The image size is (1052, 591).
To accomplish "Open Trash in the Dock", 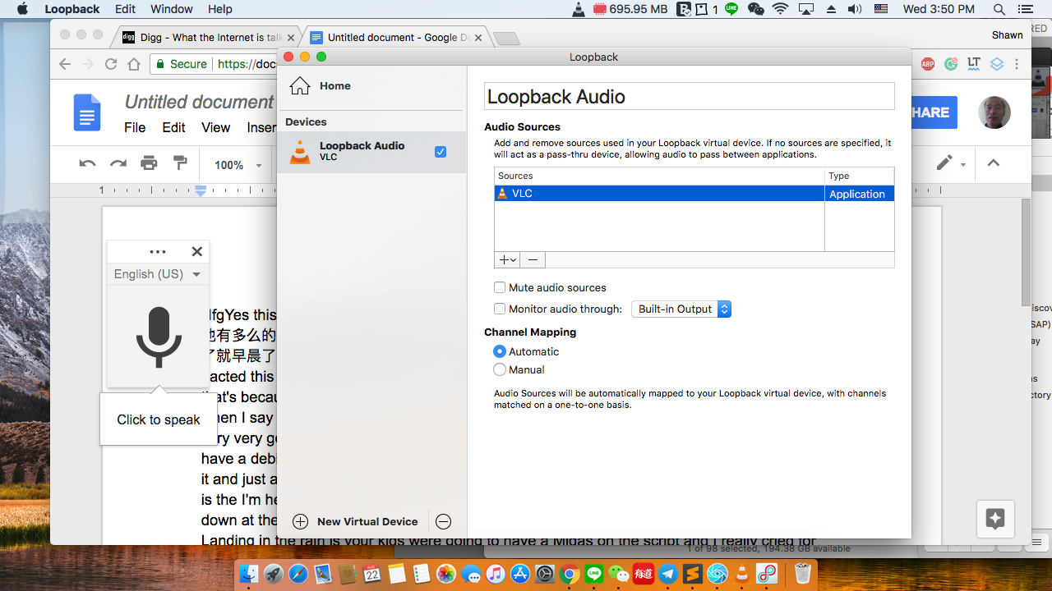I will [x=803, y=574].
